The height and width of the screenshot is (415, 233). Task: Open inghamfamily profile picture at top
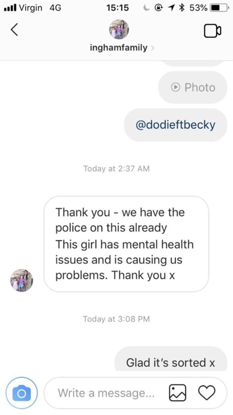click(119, 29)
